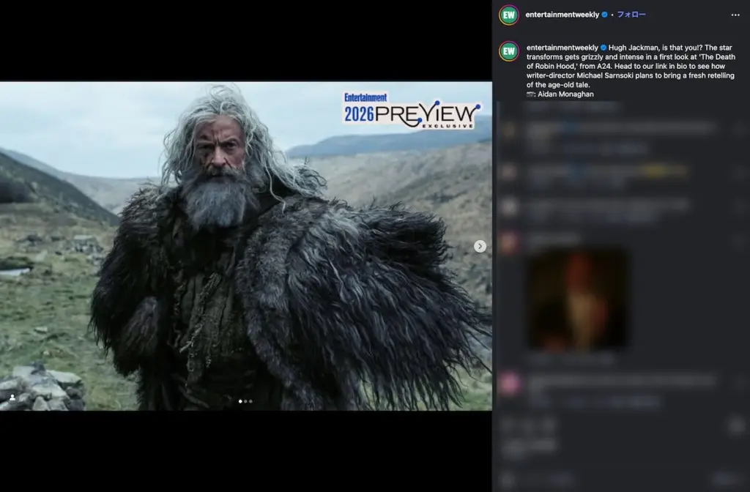Jump to the second carousel indicator dot
This screenshot has height=492, width=750.
click(x=246, y=401)
